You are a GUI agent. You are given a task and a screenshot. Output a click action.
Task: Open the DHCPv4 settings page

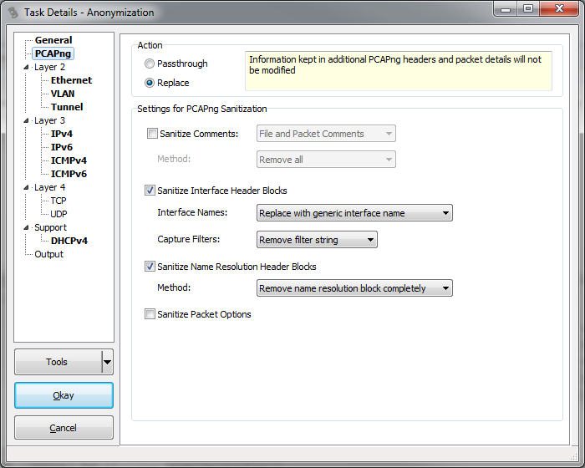[x=69, y=241]
